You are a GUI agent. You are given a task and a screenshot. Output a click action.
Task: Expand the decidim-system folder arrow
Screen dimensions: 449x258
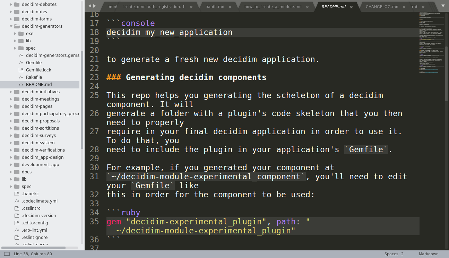click(x=11, y=143)
